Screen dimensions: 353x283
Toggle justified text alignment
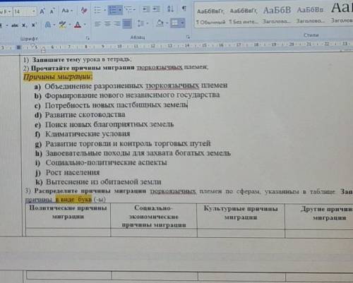pyautogui.click(x=127, y=23)
